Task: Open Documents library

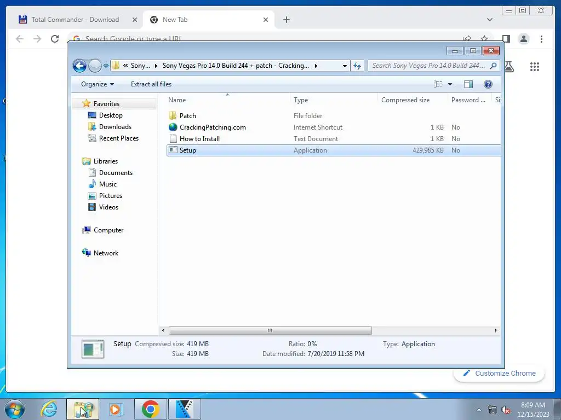Action: point(116,172)
